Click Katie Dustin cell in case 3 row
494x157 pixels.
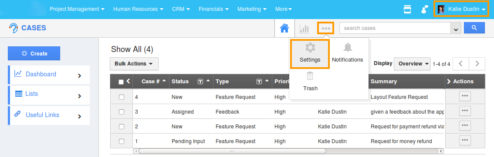(332, 112)
